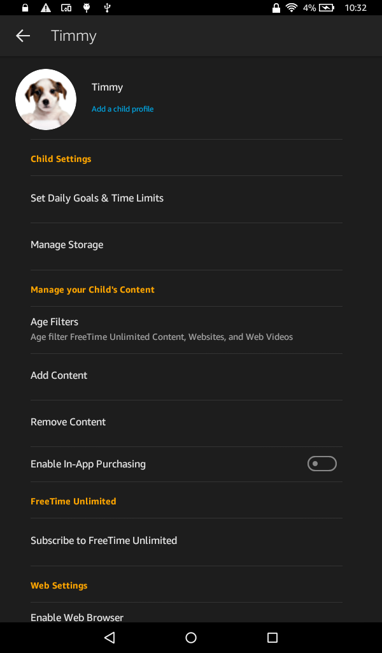The image size is (382, 653).
Task: Tap the Wi-Fi status bar icon
Action: coord(292,8)
